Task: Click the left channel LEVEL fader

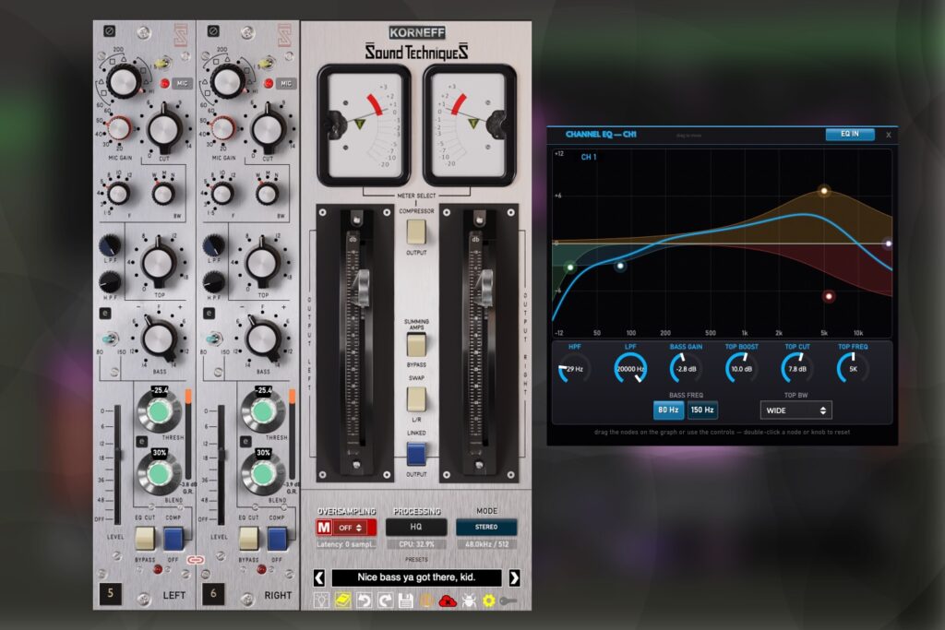Action: pyautogui.click(x=117, y=455)
